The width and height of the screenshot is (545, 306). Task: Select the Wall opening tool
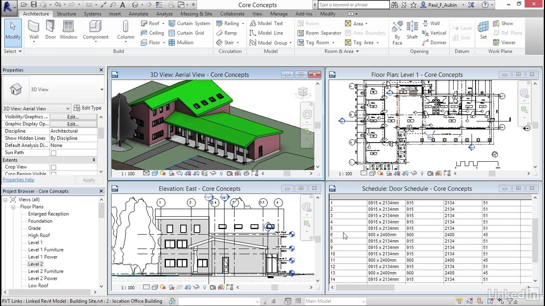431,23
